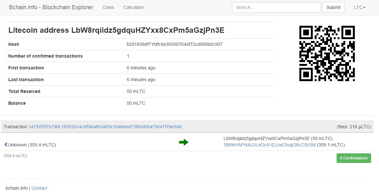Click the green transaction arrow icon
This screenshot has width=379, height=196.
(x=184, y=143)
